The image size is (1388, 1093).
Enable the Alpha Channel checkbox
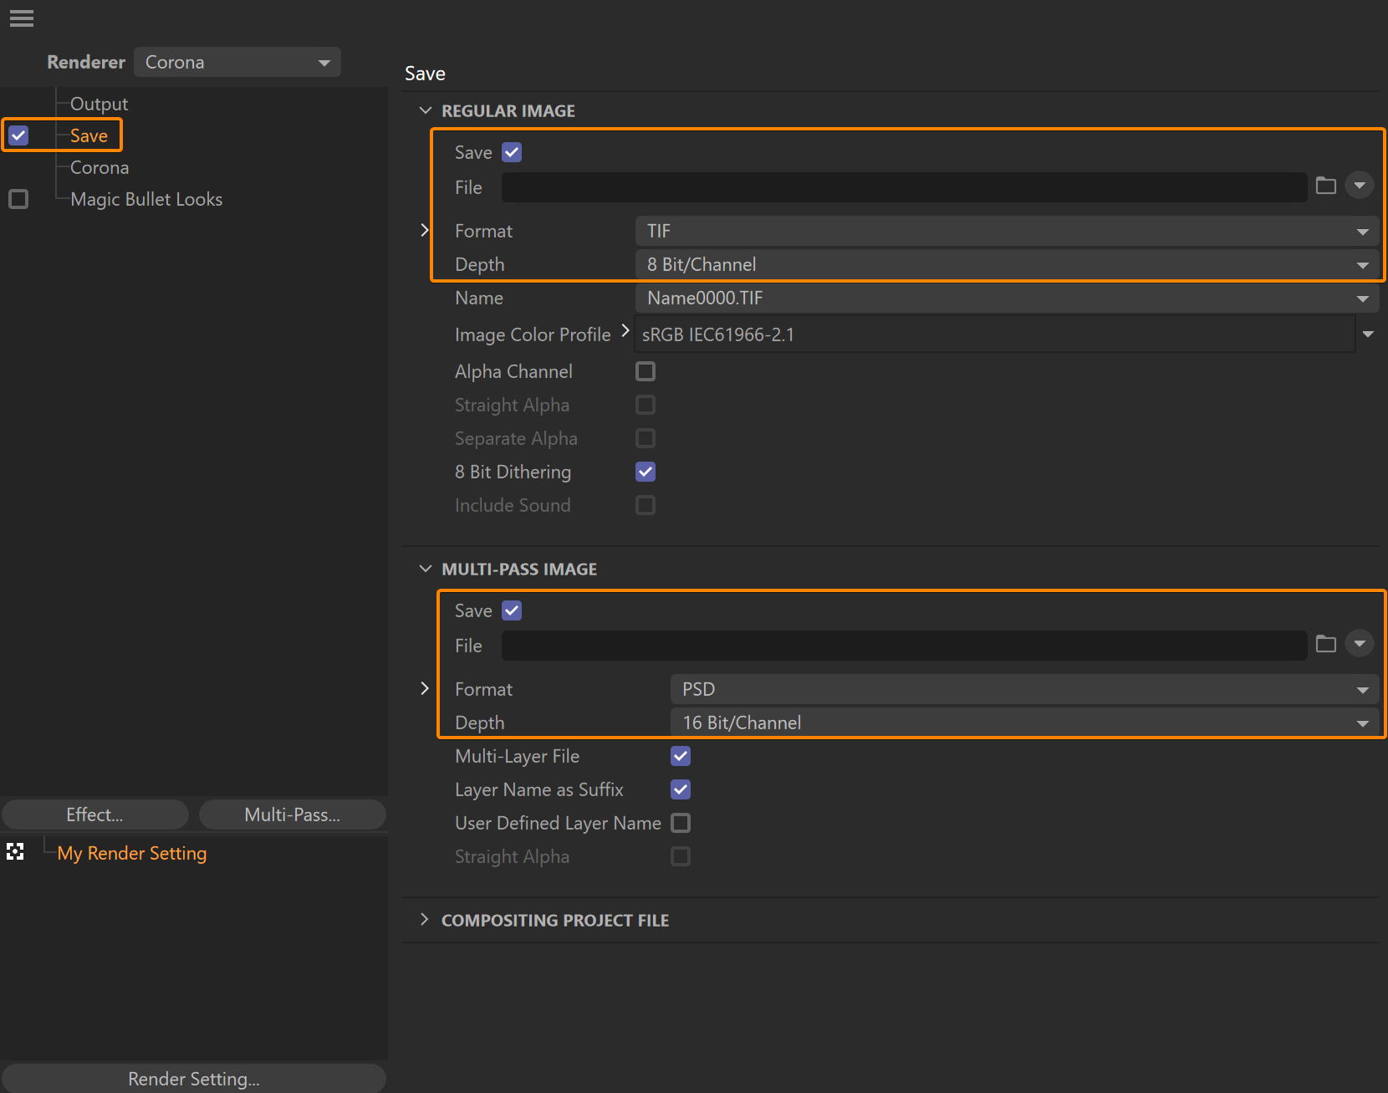(646, 371)
